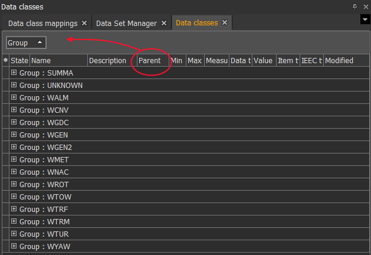Expand the Group : WTUR row
This screenshot has width=371, height=255.
14,234
